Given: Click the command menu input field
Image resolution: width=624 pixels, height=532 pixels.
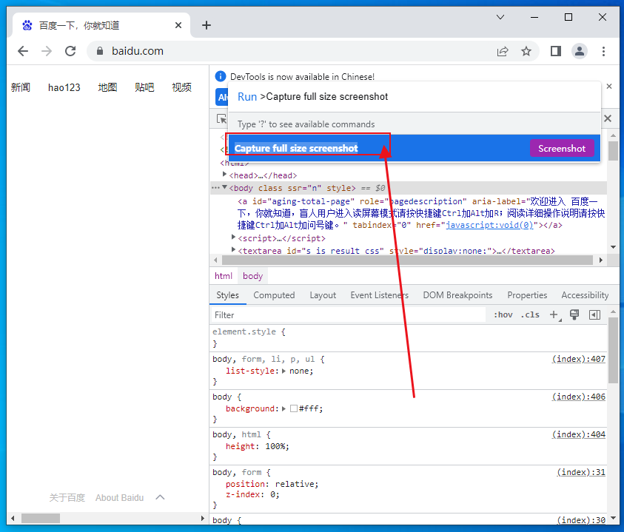Looking at the screenshot, I should tap(414, 97).
